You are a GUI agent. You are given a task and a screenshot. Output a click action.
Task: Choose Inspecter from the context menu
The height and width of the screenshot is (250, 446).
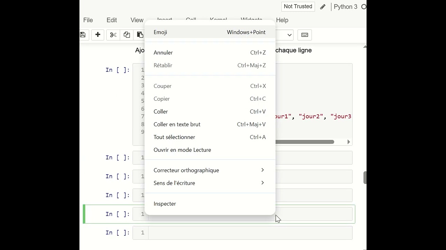pyautogui.click(x=210, y=204)
